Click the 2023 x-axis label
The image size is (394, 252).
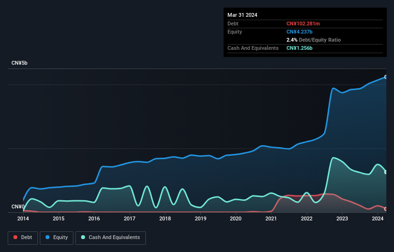pyautogui.click(x=342, y=218)
